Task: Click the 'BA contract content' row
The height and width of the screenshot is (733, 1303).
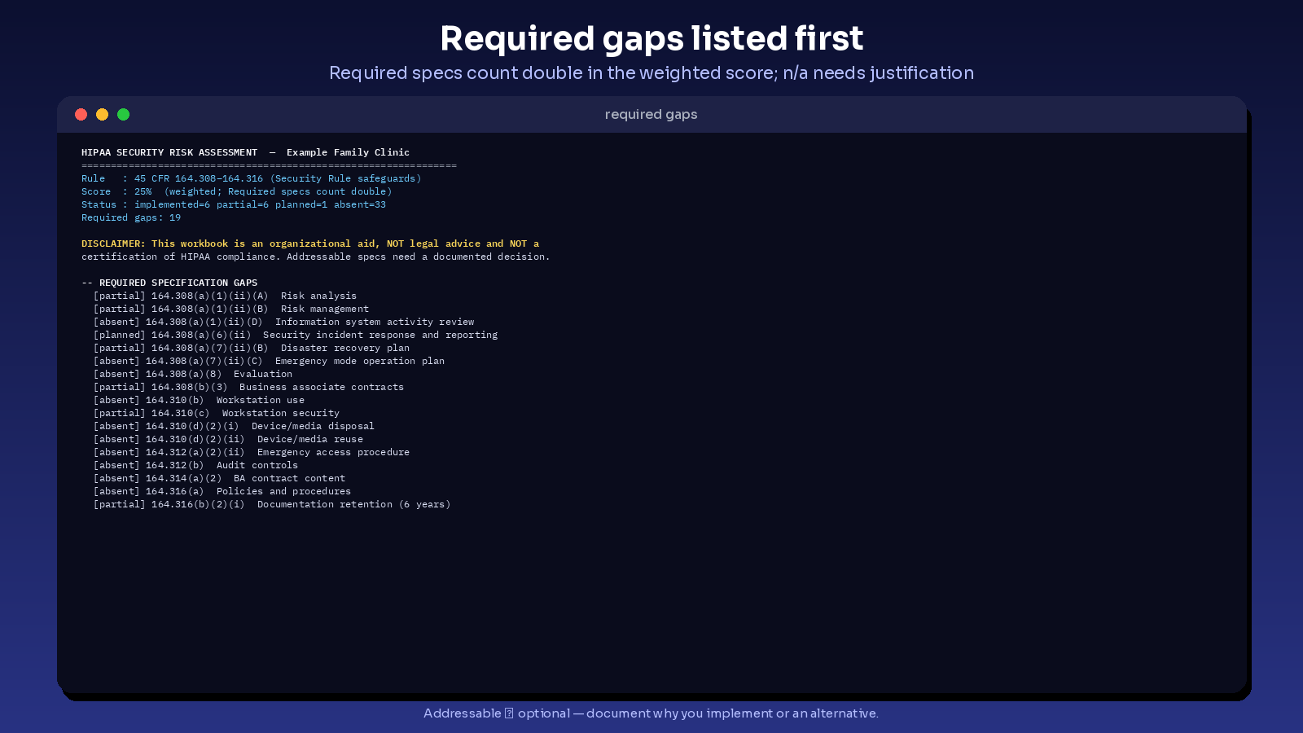Action: click(219, 478)
